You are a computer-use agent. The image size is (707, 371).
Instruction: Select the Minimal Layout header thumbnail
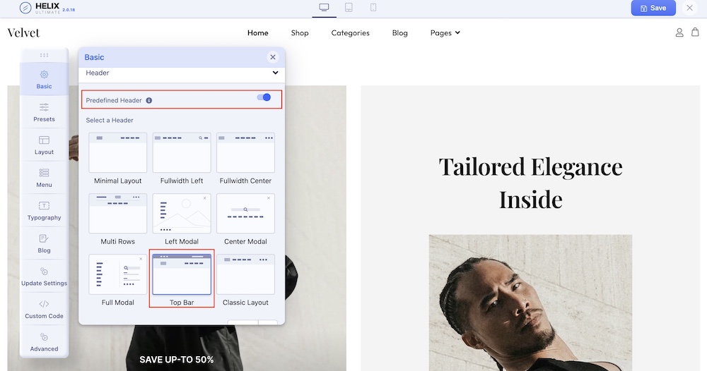(117, 153)
